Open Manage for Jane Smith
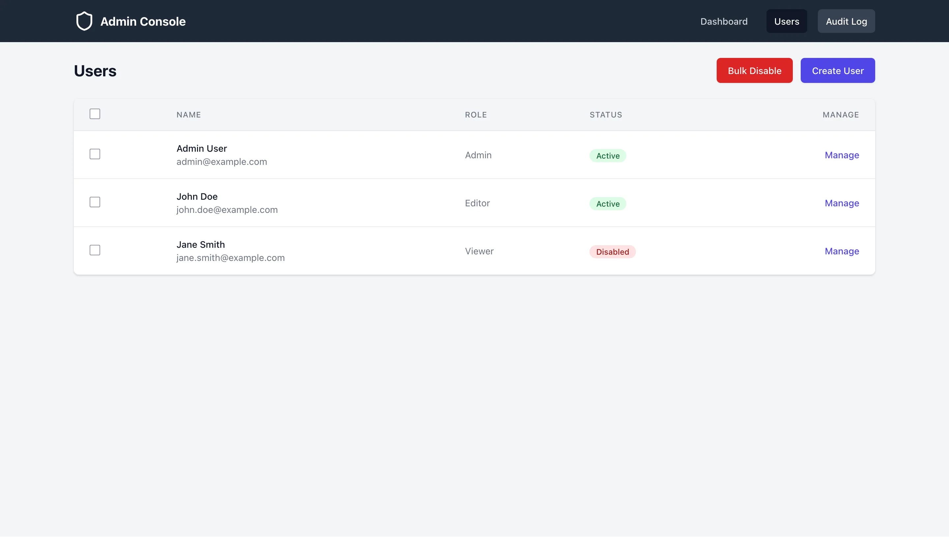Screen dimensions: 949x537 click(842, 251)
